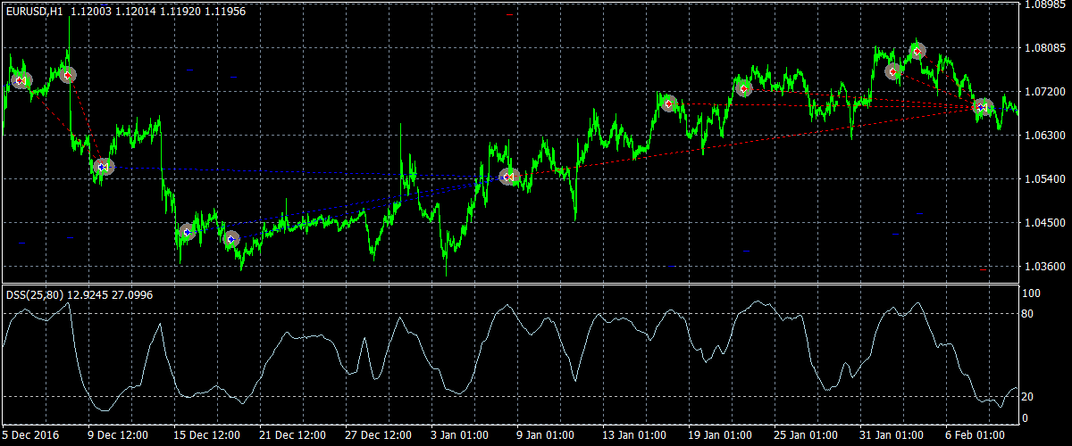Click the 1.08085 price axis label
1072x446 pixels.
point(1044,48)
